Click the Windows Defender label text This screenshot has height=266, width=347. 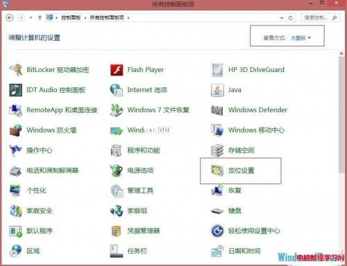coord(257,110)
